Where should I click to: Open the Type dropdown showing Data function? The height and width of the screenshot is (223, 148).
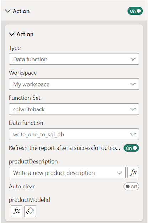[74, 59]
